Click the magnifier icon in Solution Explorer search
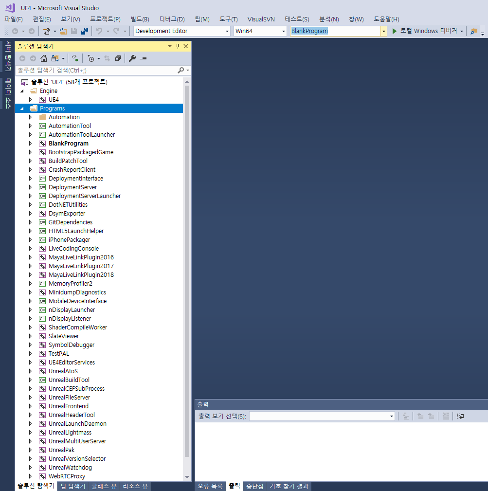Screen dimensions: 488x491 click(181, 71)
